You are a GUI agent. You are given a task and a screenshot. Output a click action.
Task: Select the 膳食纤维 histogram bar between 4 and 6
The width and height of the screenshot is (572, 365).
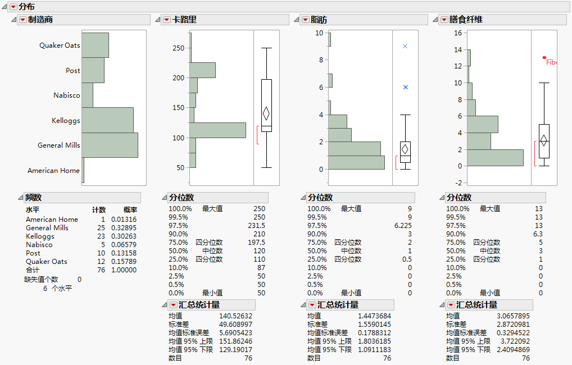point(483,124)
